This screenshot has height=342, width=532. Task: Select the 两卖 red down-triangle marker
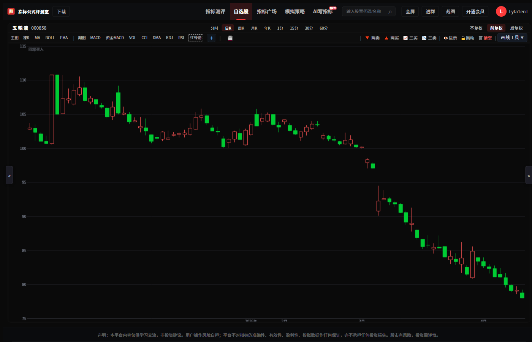[372, 38]
